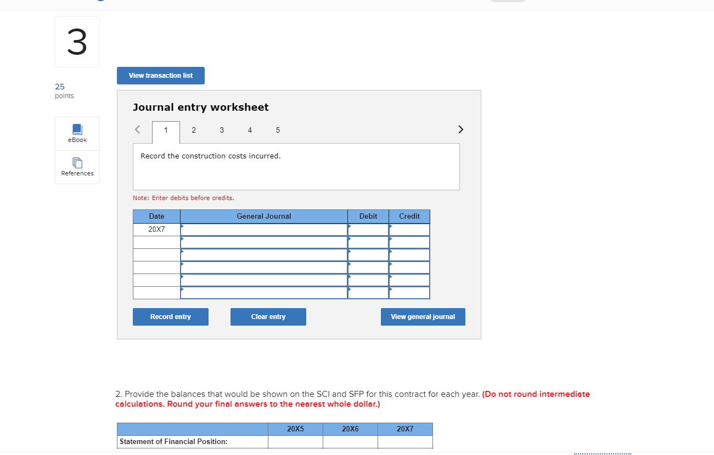
Task: Click the View general journal button
Action: [423, 316]
